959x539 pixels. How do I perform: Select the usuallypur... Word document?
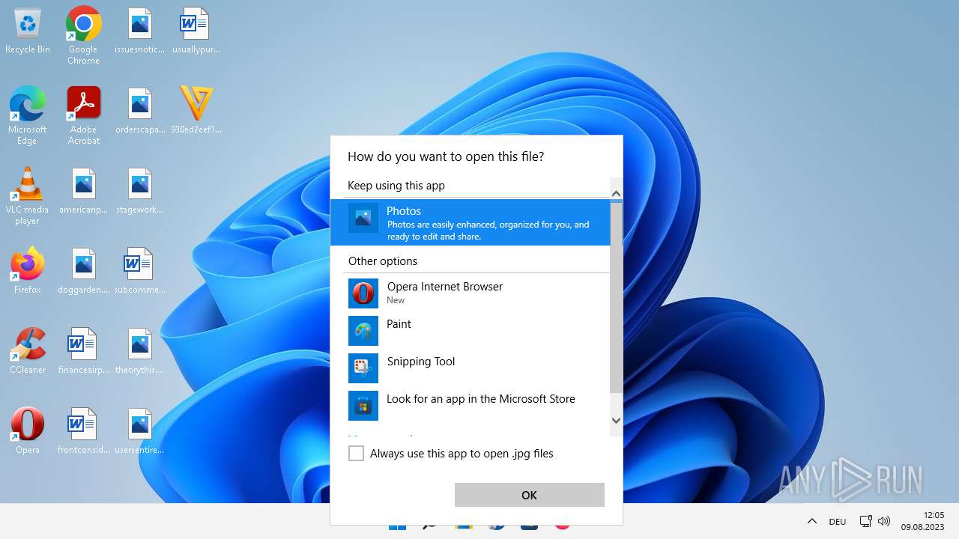click(196, 31)
